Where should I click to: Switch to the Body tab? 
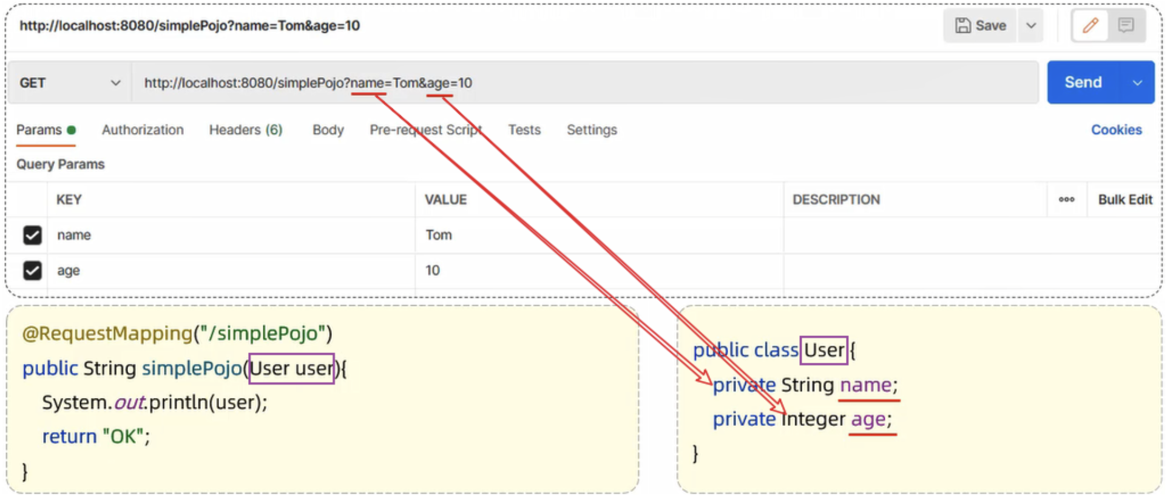[x=328, y=130]
